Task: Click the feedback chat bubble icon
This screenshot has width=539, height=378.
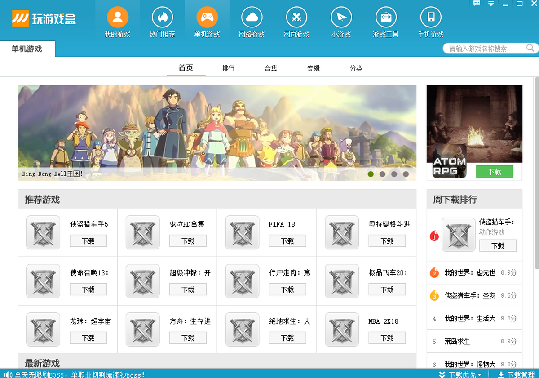Action: click(x=477, y=4)
